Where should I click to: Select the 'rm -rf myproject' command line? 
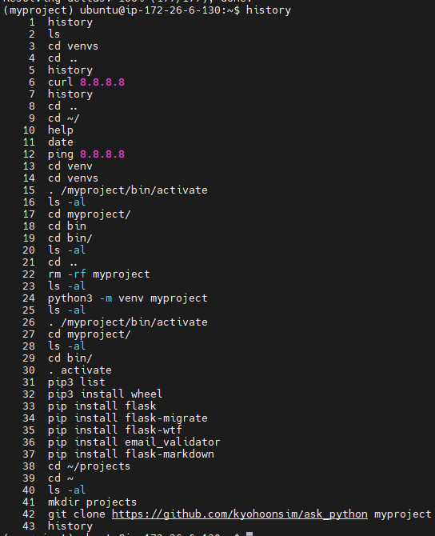click(99, 274)
